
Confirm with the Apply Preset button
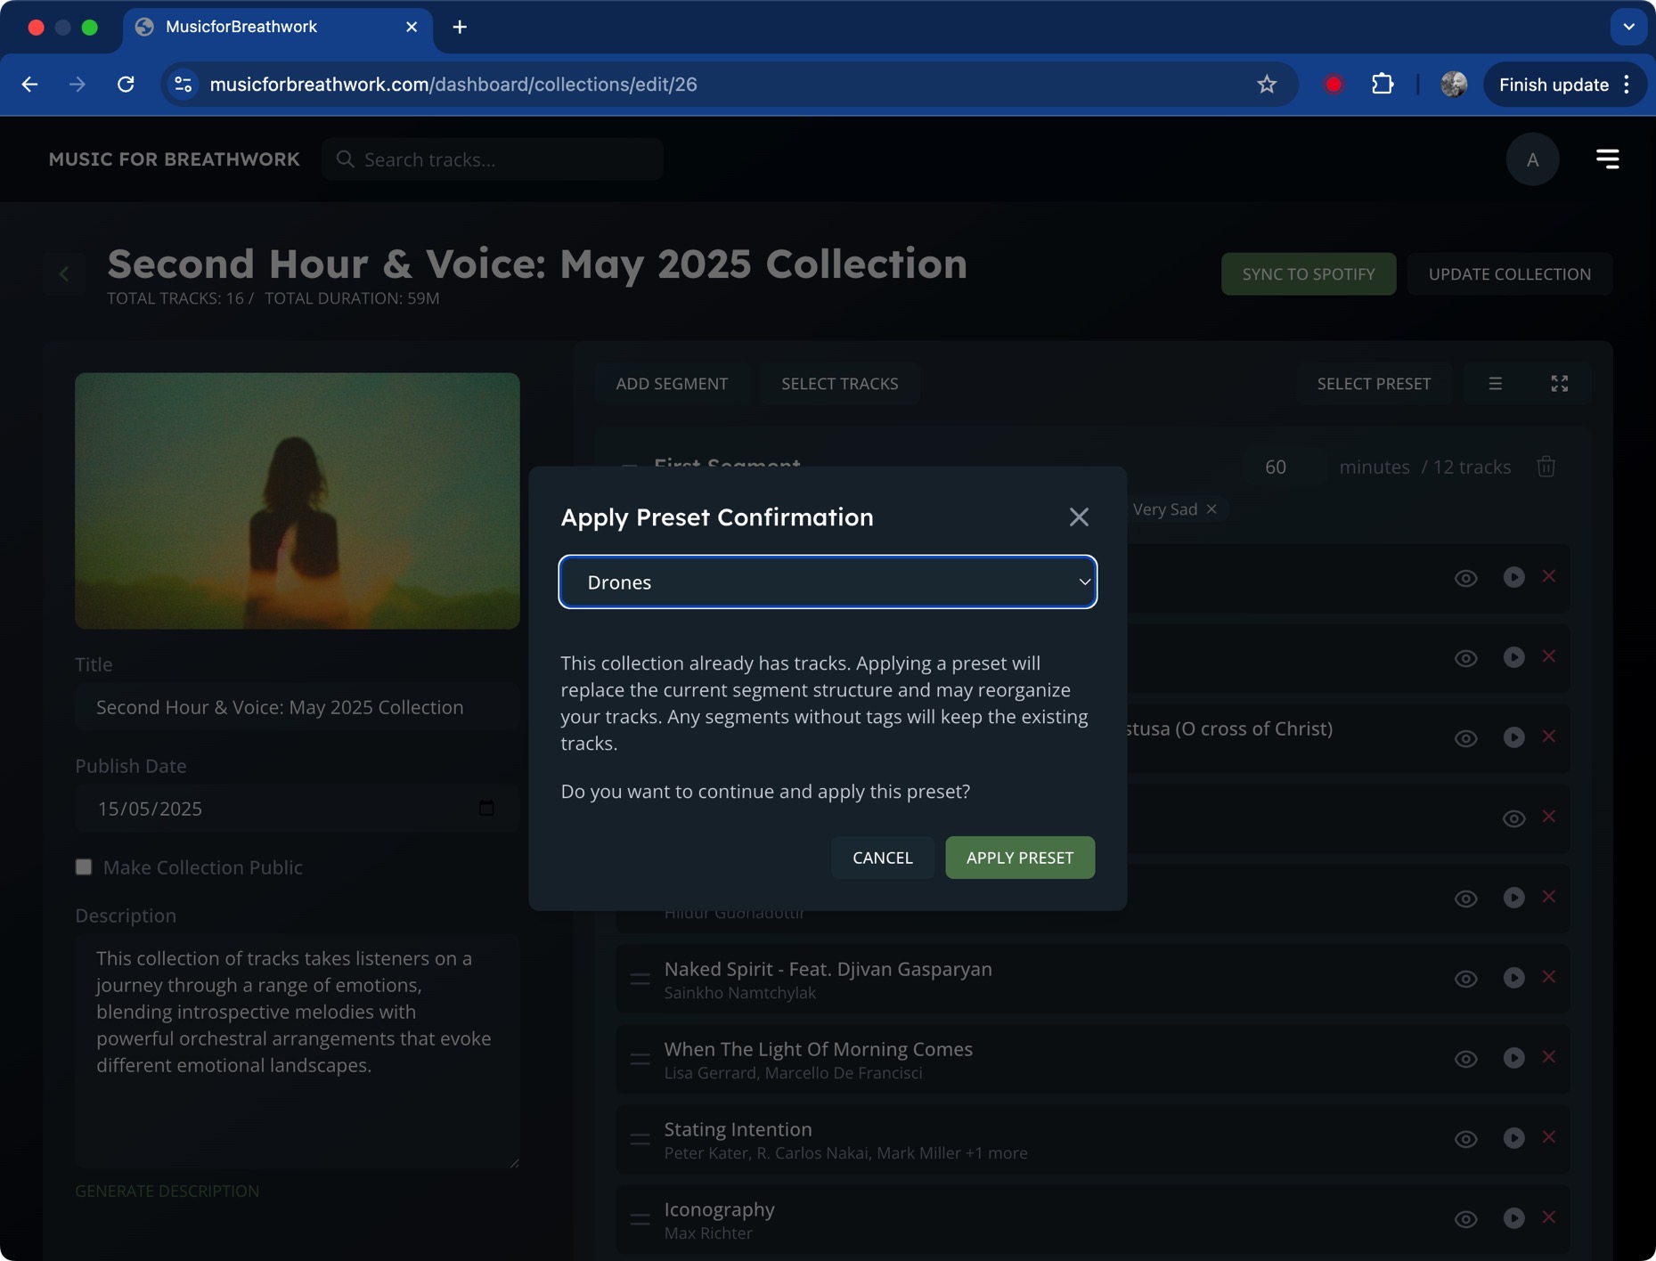pyautogui.click(x=1020, y=858)
